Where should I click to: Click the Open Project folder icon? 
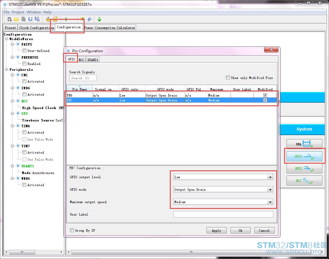point(16,19)
